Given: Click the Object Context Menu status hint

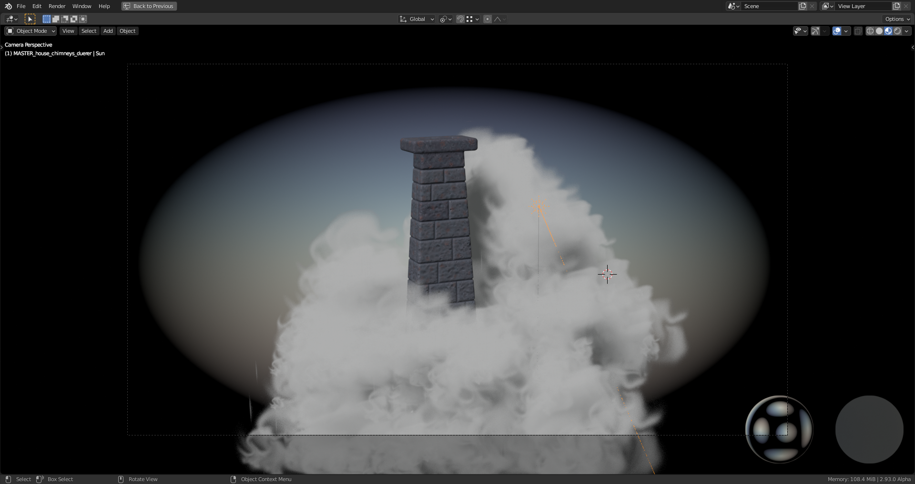Looking at the screenshot, I should [x=266, y=479].
